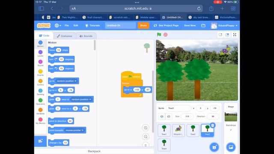Select the Operators block category
Viewport: 274px width, 154px height.
pyautogui.click(x=40, y=101)
